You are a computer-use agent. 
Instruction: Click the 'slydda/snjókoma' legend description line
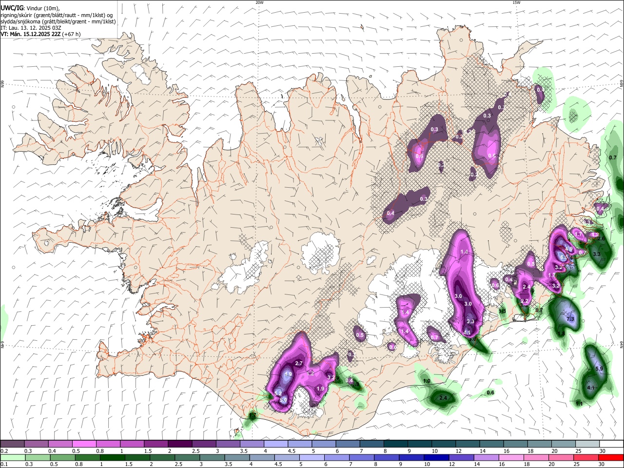[58, 21]
